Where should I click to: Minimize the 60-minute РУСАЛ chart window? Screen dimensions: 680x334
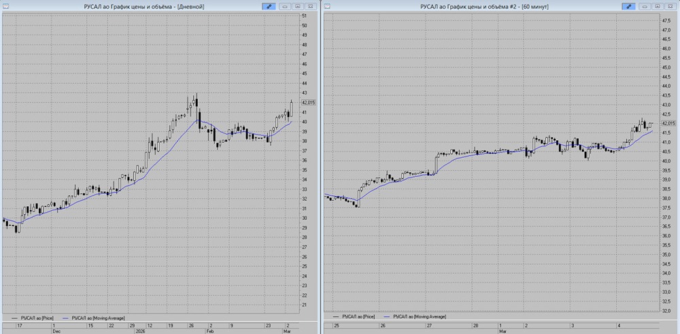[645, 6]
